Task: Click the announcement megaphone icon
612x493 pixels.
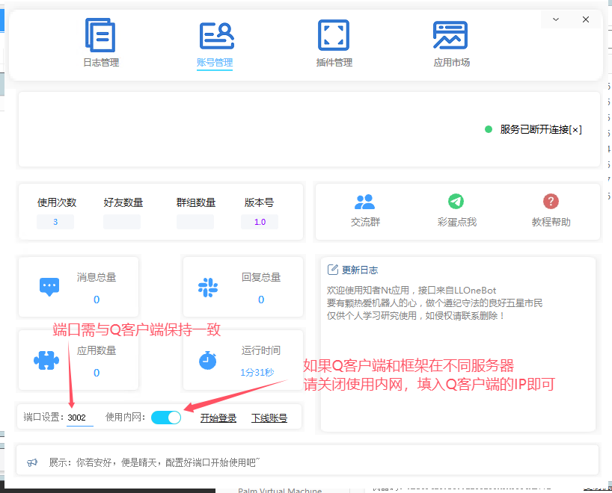Action: click(32, 462)
